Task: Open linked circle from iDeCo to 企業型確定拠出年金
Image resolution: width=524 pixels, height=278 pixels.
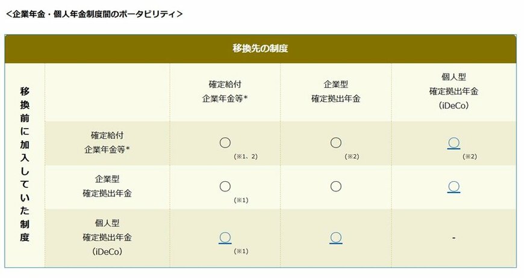Action: 336,237
